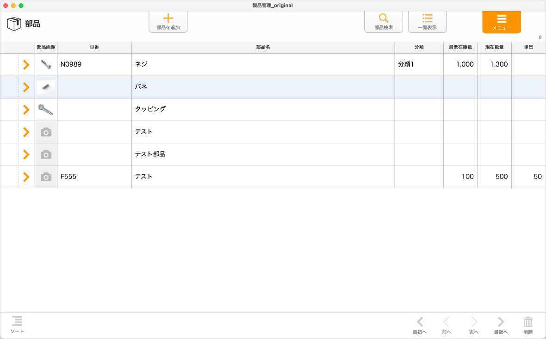Viewport: 546px width, 339px height.
Task: Select the 分類1 category field
Action: click(419, 65)
